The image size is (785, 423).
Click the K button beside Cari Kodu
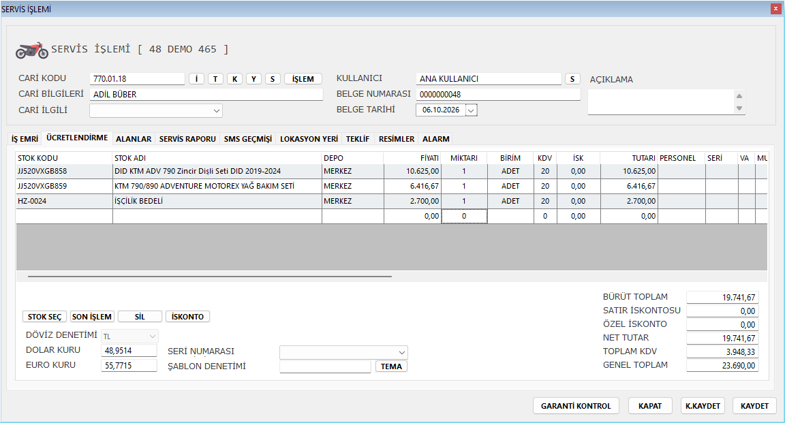tap(234, 78)
